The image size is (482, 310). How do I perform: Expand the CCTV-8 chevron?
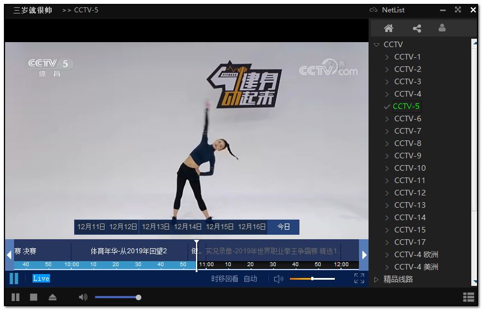pyautogui.click(x=387, y=143)
